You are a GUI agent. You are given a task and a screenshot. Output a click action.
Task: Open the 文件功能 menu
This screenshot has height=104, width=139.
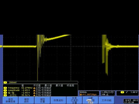[x=106, y=100]
